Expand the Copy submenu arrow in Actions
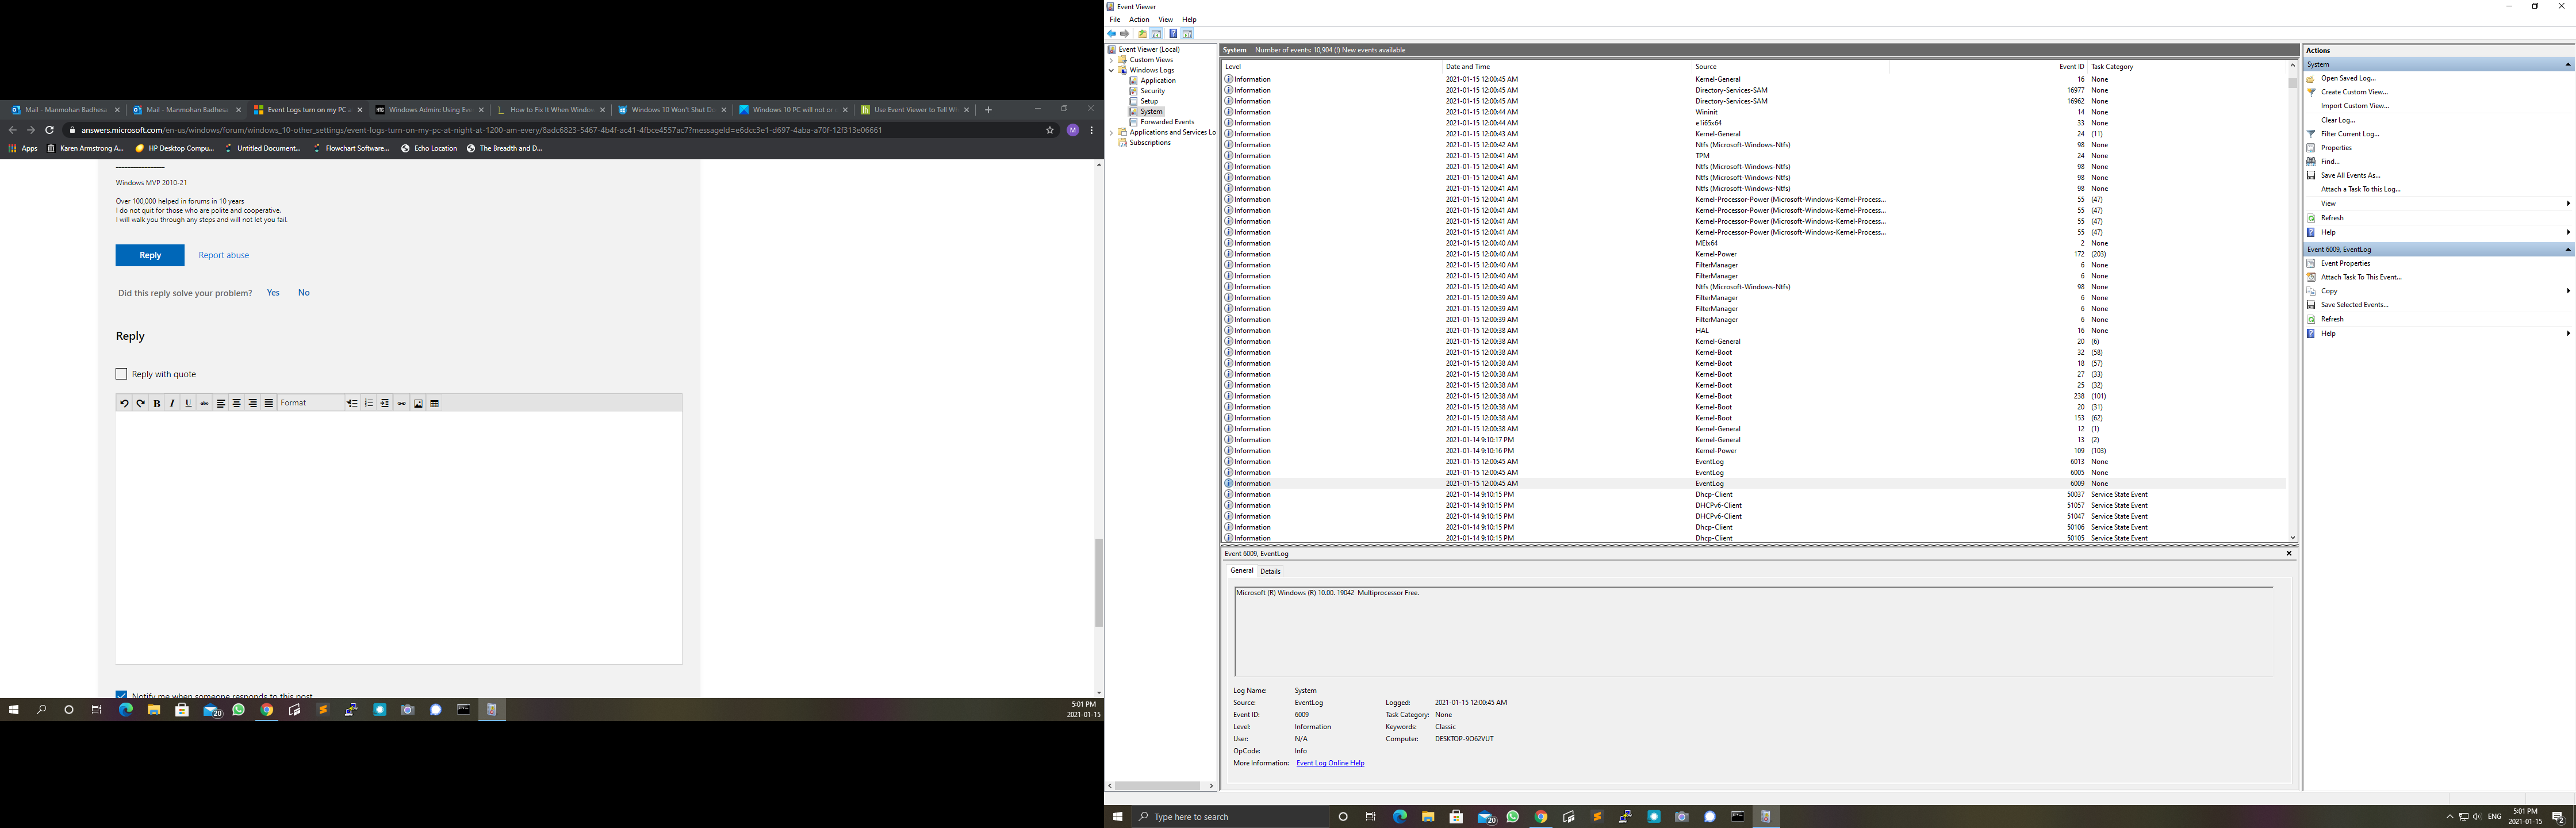This screenshot has height=828, width=2576. coord(2568,291)
